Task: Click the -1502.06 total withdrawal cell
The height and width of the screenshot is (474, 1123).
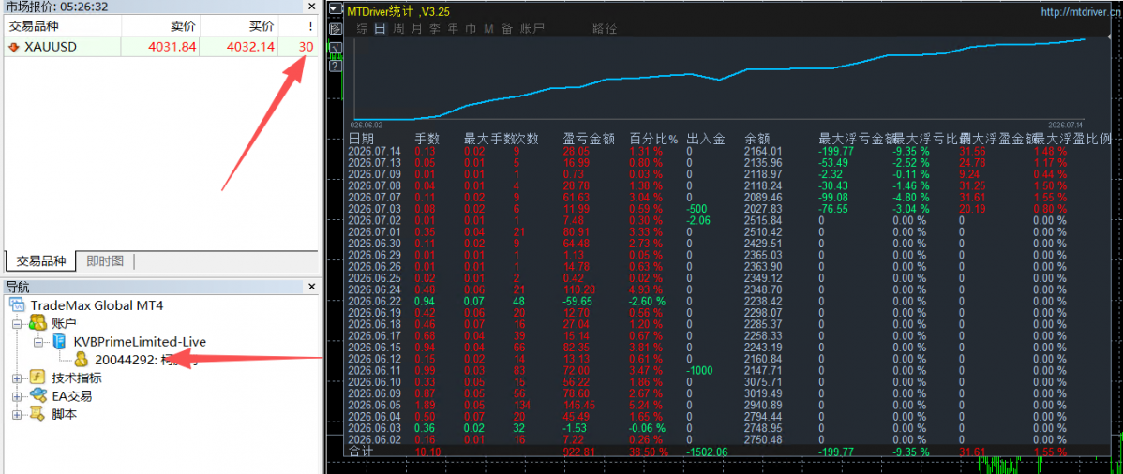Action: point(707,452)
